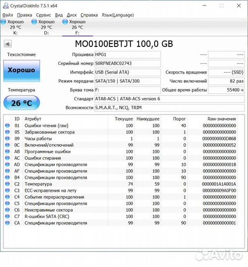The width and height of the screenshot is (248, 267).
Task: Open the Диск menu
Action: (x=72, y=15)
